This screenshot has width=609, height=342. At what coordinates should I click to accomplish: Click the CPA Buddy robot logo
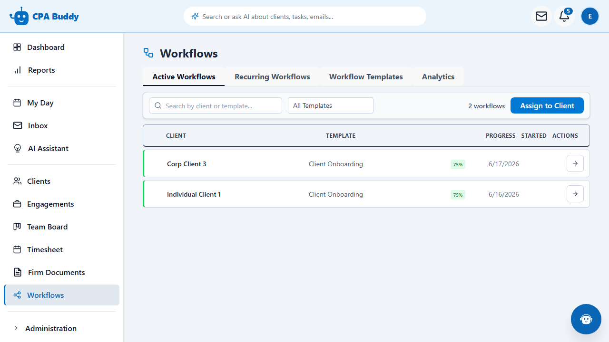(19, 16)
